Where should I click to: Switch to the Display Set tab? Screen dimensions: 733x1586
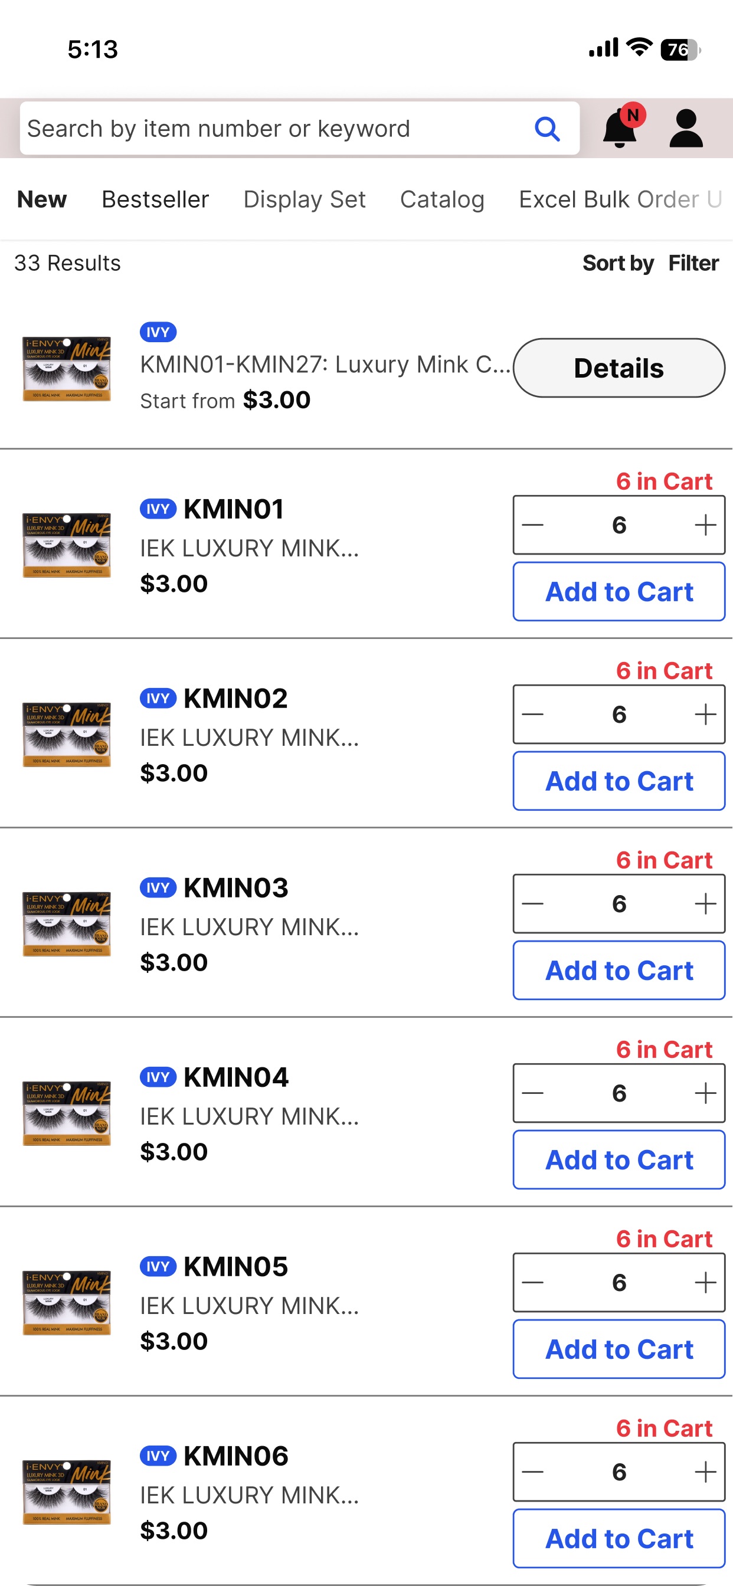(305, 199)
